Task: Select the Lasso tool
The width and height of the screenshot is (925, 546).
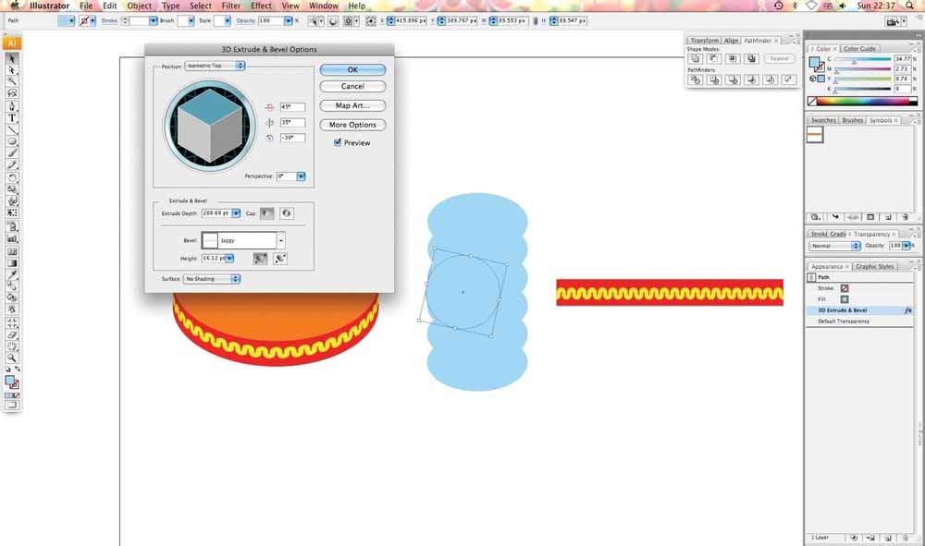Action: pyautogui.click(x=12, y=93)
